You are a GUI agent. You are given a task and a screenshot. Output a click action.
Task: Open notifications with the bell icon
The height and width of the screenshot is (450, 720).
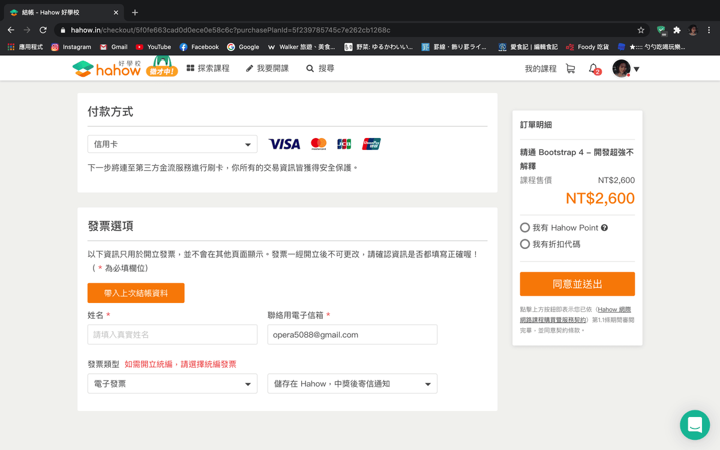593,68
